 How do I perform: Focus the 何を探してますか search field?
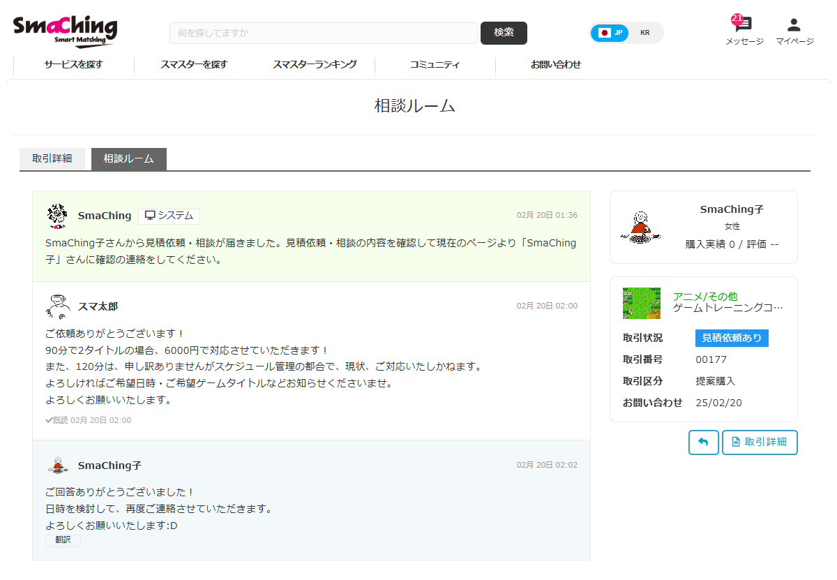(323, 33)
